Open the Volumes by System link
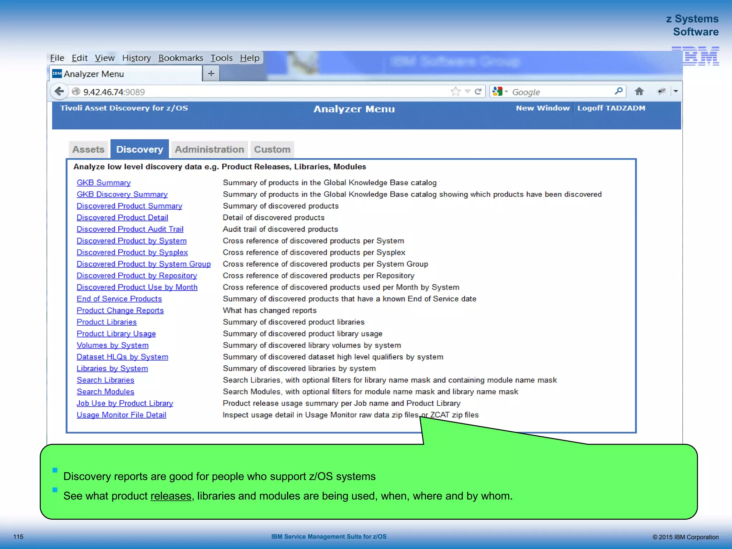Screen dimensions: 732x549 113,345
